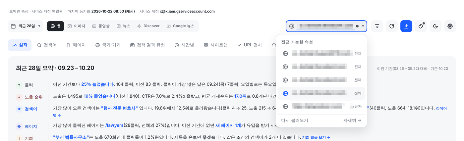Open the 실적 tab
The width and height of the screenshot is (464, 141).
click(x=20, y=45)
